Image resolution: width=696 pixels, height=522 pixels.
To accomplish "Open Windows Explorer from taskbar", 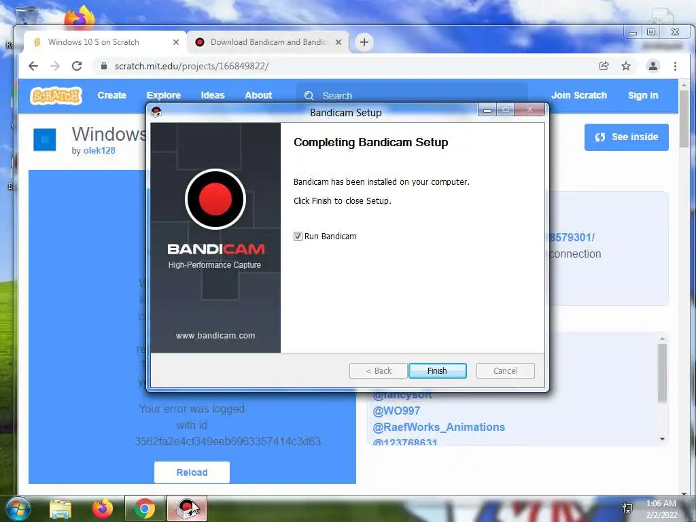I will tap(60, 509).
